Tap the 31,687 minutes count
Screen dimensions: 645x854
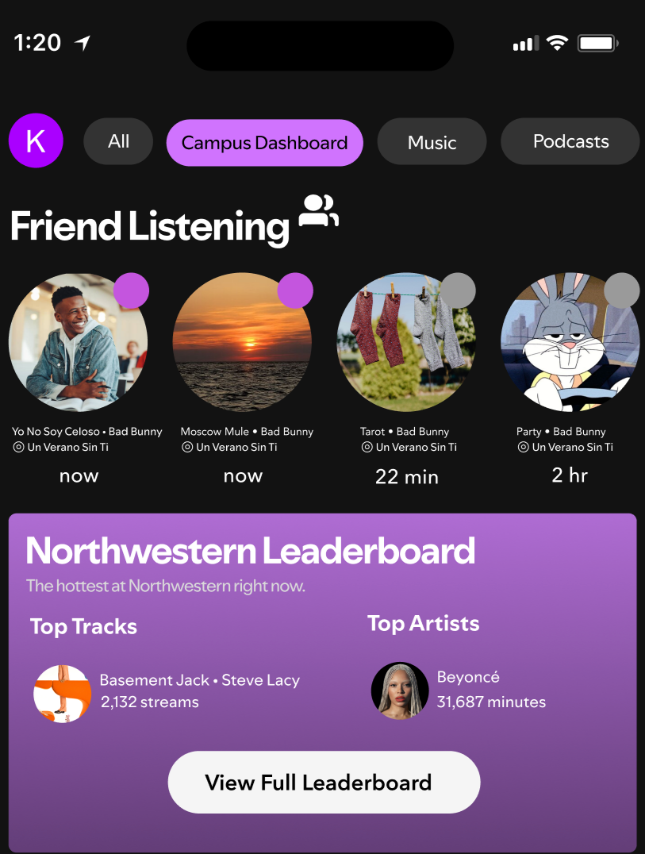(491, 702)
